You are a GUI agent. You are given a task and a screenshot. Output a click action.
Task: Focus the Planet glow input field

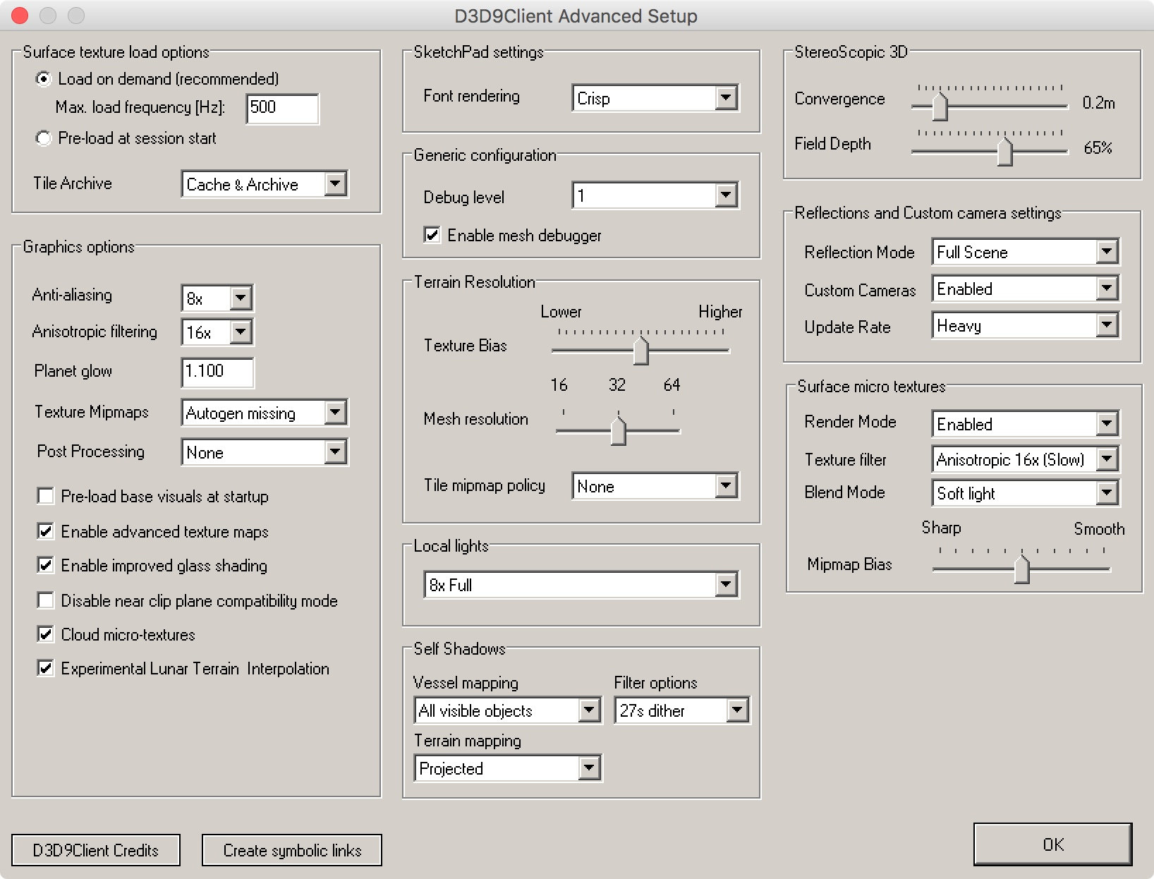[x=218, y=372]
